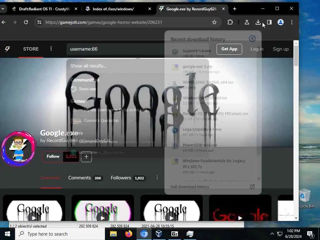This screenshot has height=240, width=320.
Task: Click the 1,922 follower count button
Action: 71,156
